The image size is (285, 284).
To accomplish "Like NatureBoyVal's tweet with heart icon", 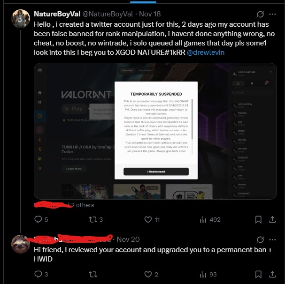I will (148, 220).
